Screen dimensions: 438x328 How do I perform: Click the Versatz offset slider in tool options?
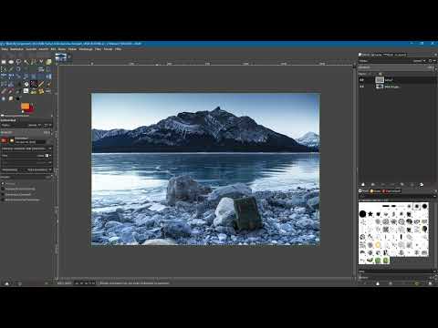click(26, 178)
